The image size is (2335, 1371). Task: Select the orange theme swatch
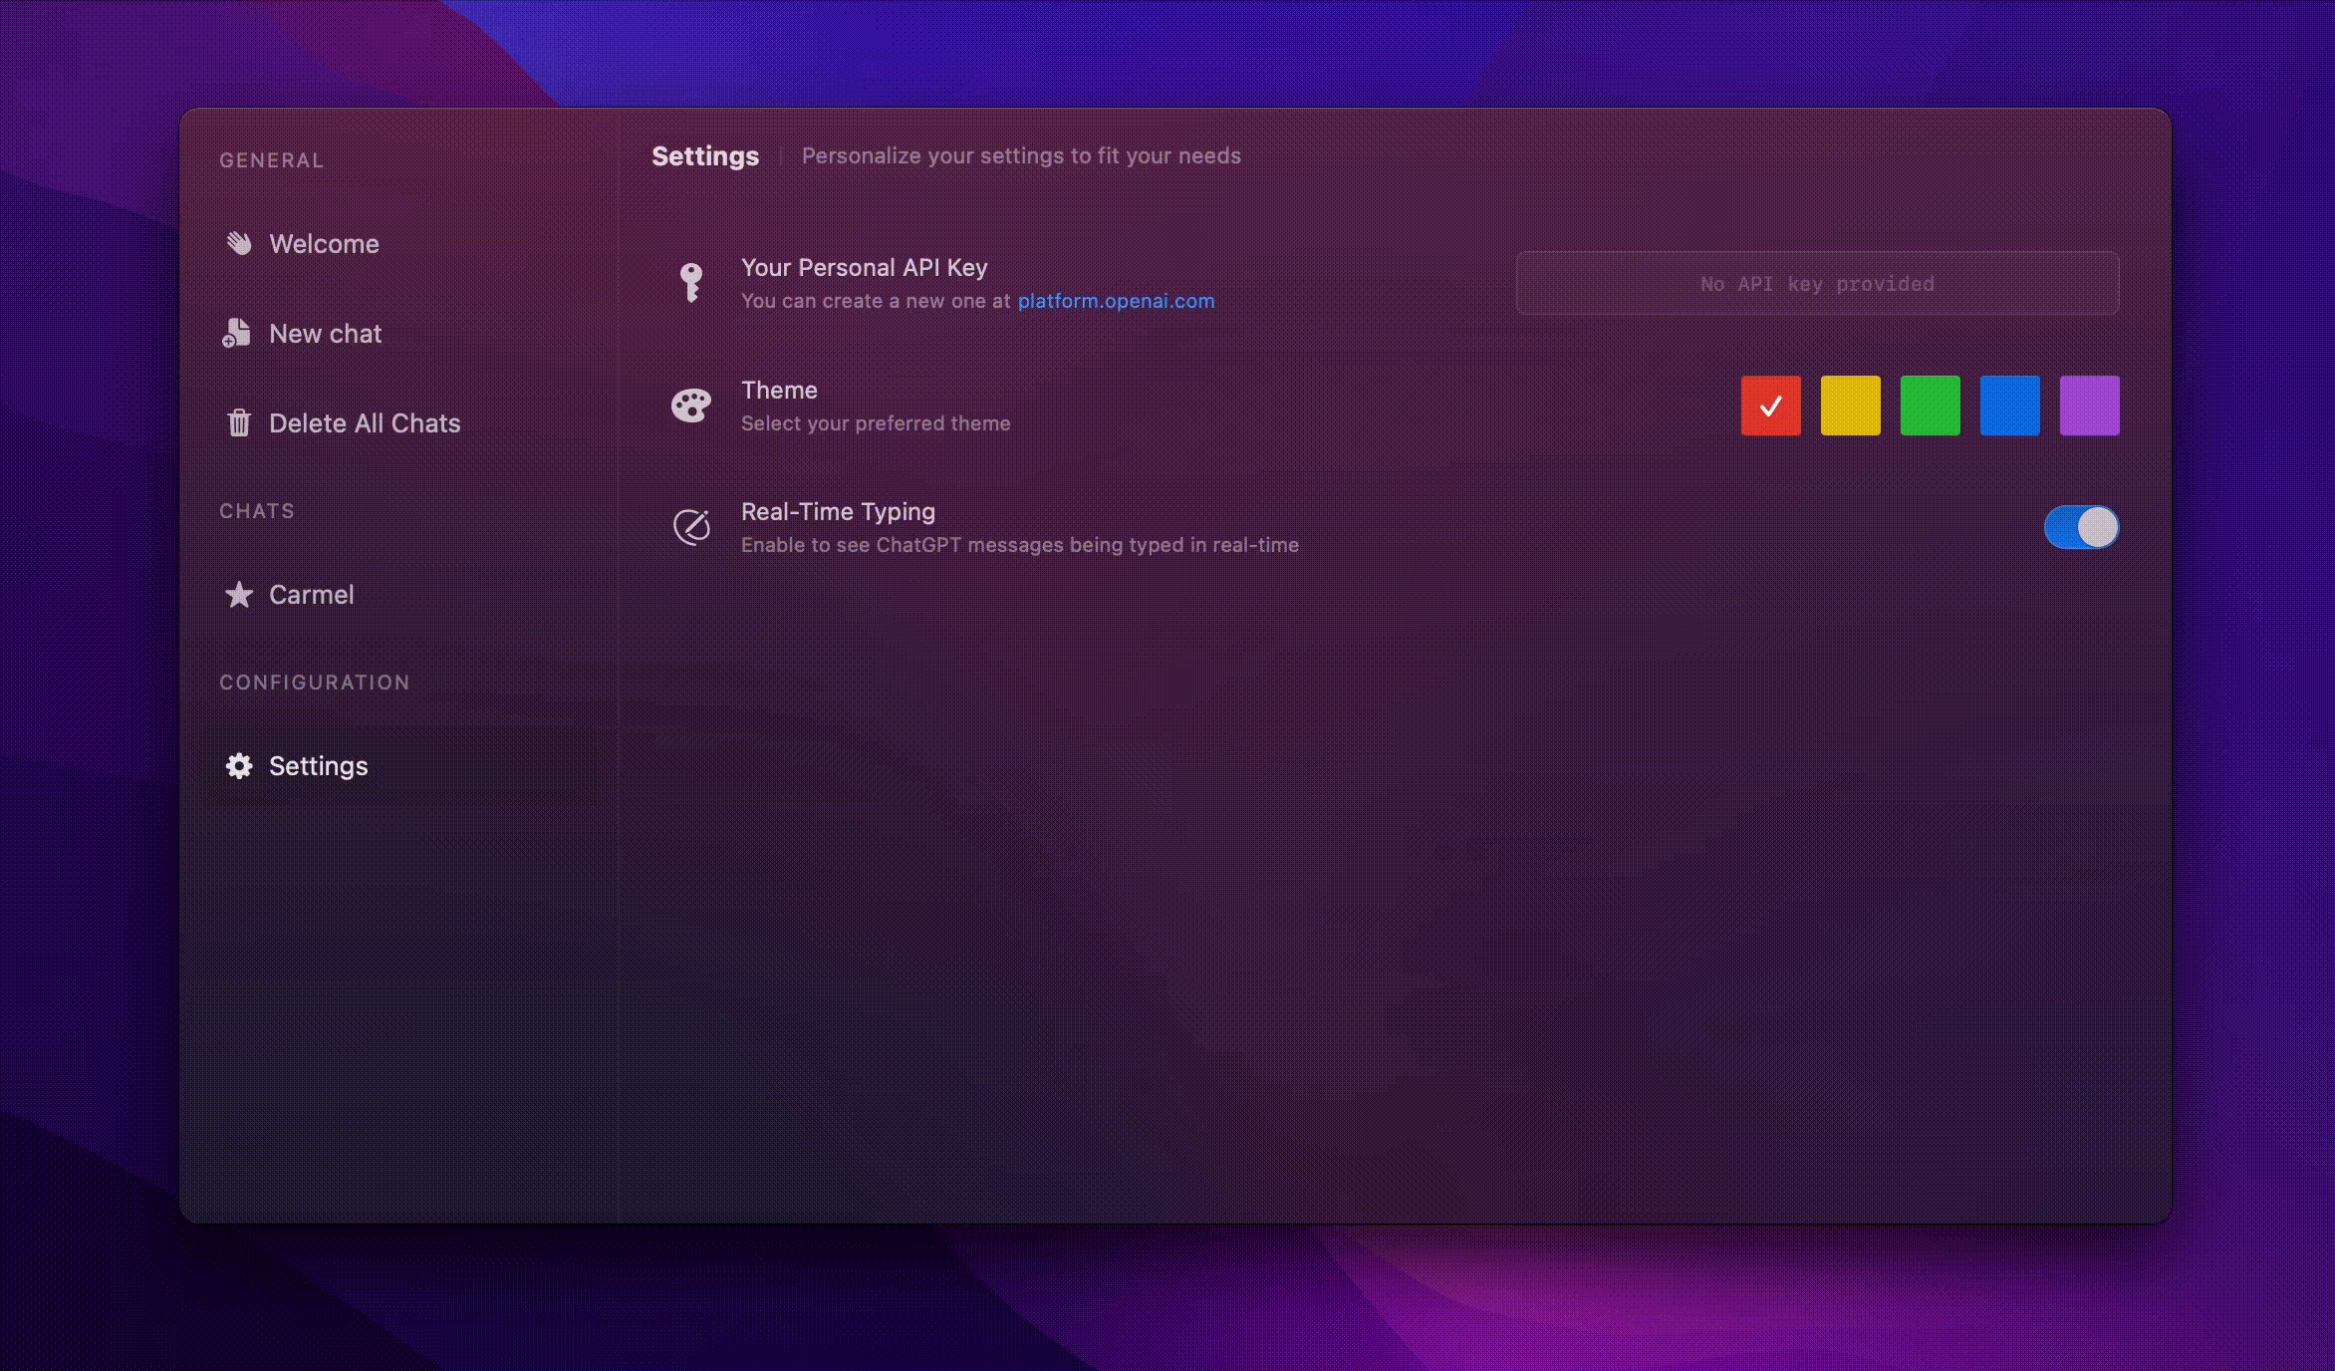(x=1770, y=406)
